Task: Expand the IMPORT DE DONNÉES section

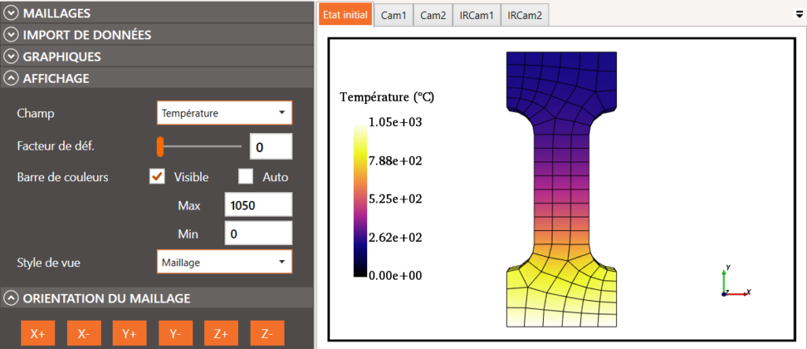Action: [157, 35]
